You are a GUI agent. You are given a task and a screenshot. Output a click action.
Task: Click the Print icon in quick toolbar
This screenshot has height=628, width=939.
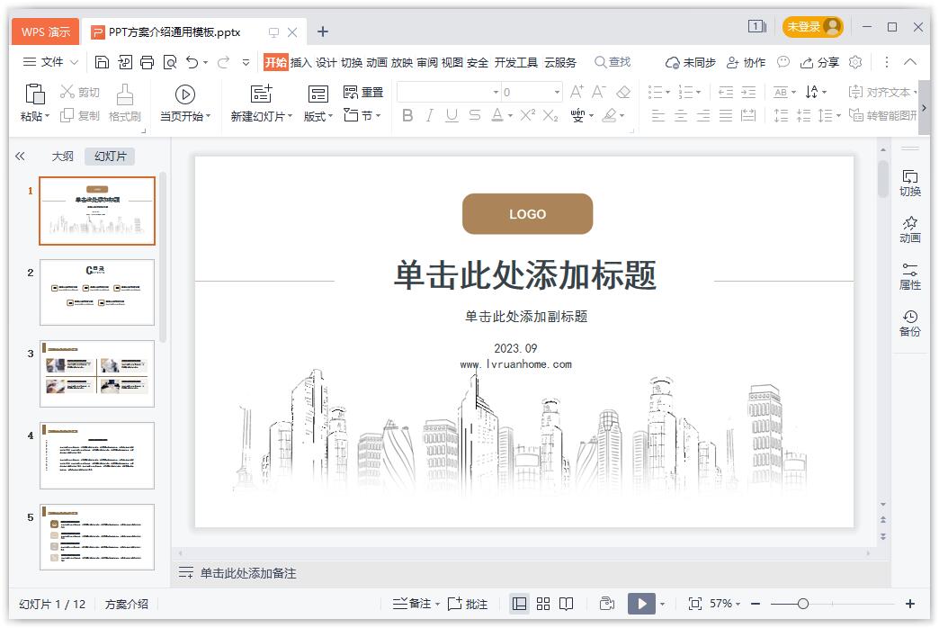point(147,62)
